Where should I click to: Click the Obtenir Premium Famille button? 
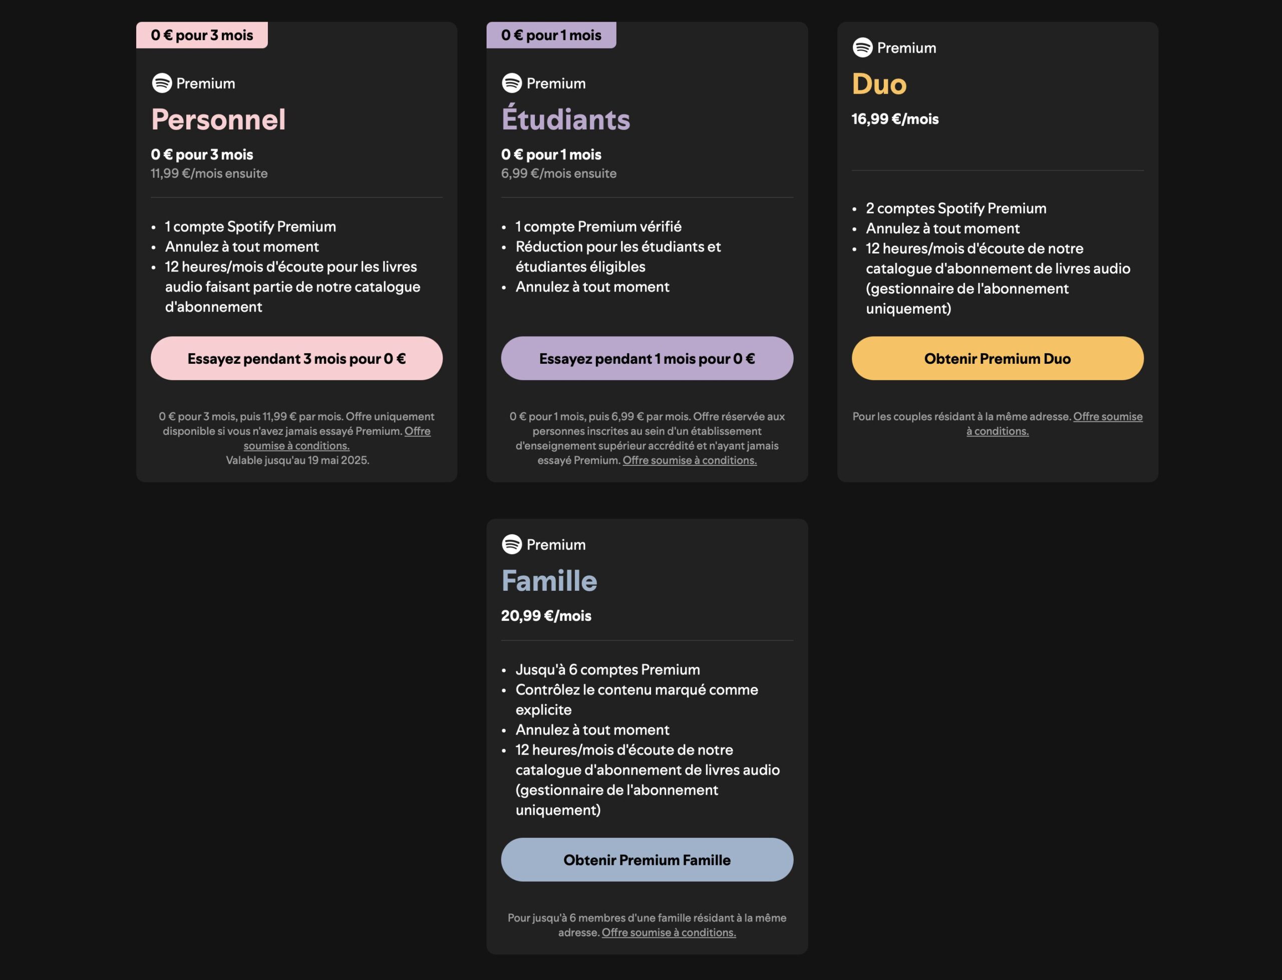pos(647,860)
